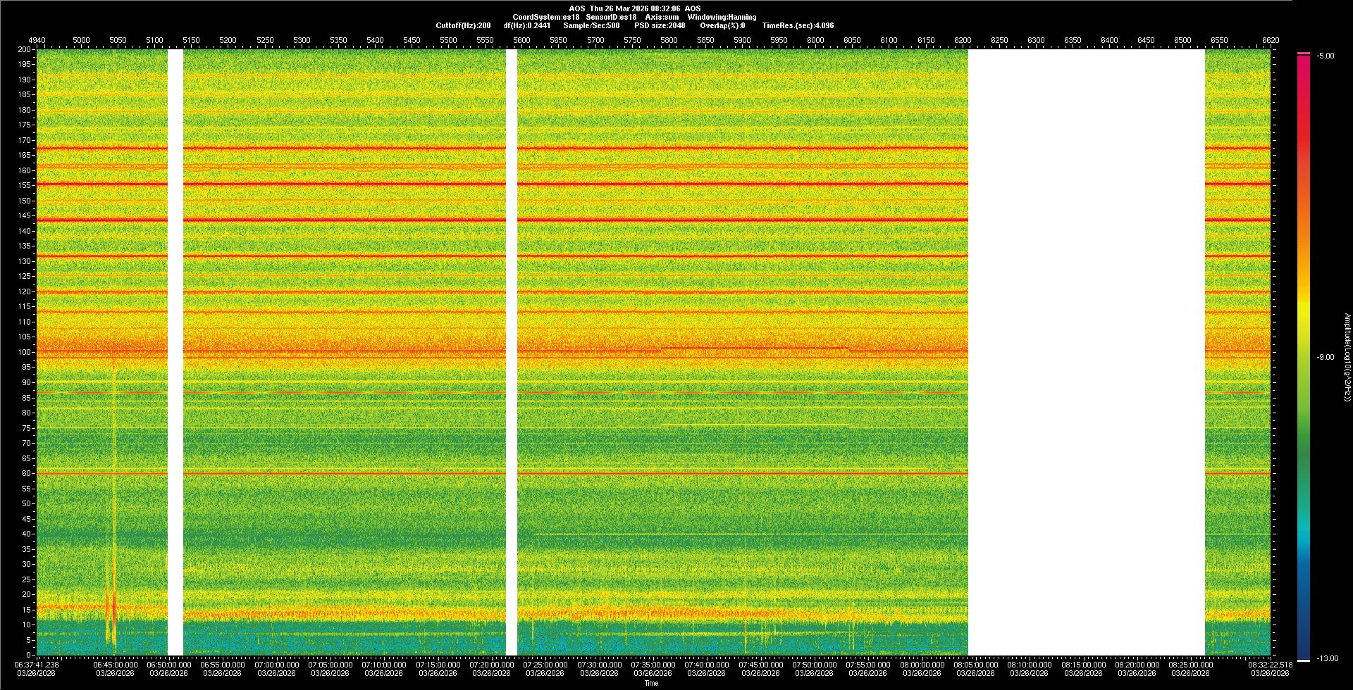1353x690 pixels.
Task: Select the 08:00:00.000 time axis tick
Action: click(922, 664)
